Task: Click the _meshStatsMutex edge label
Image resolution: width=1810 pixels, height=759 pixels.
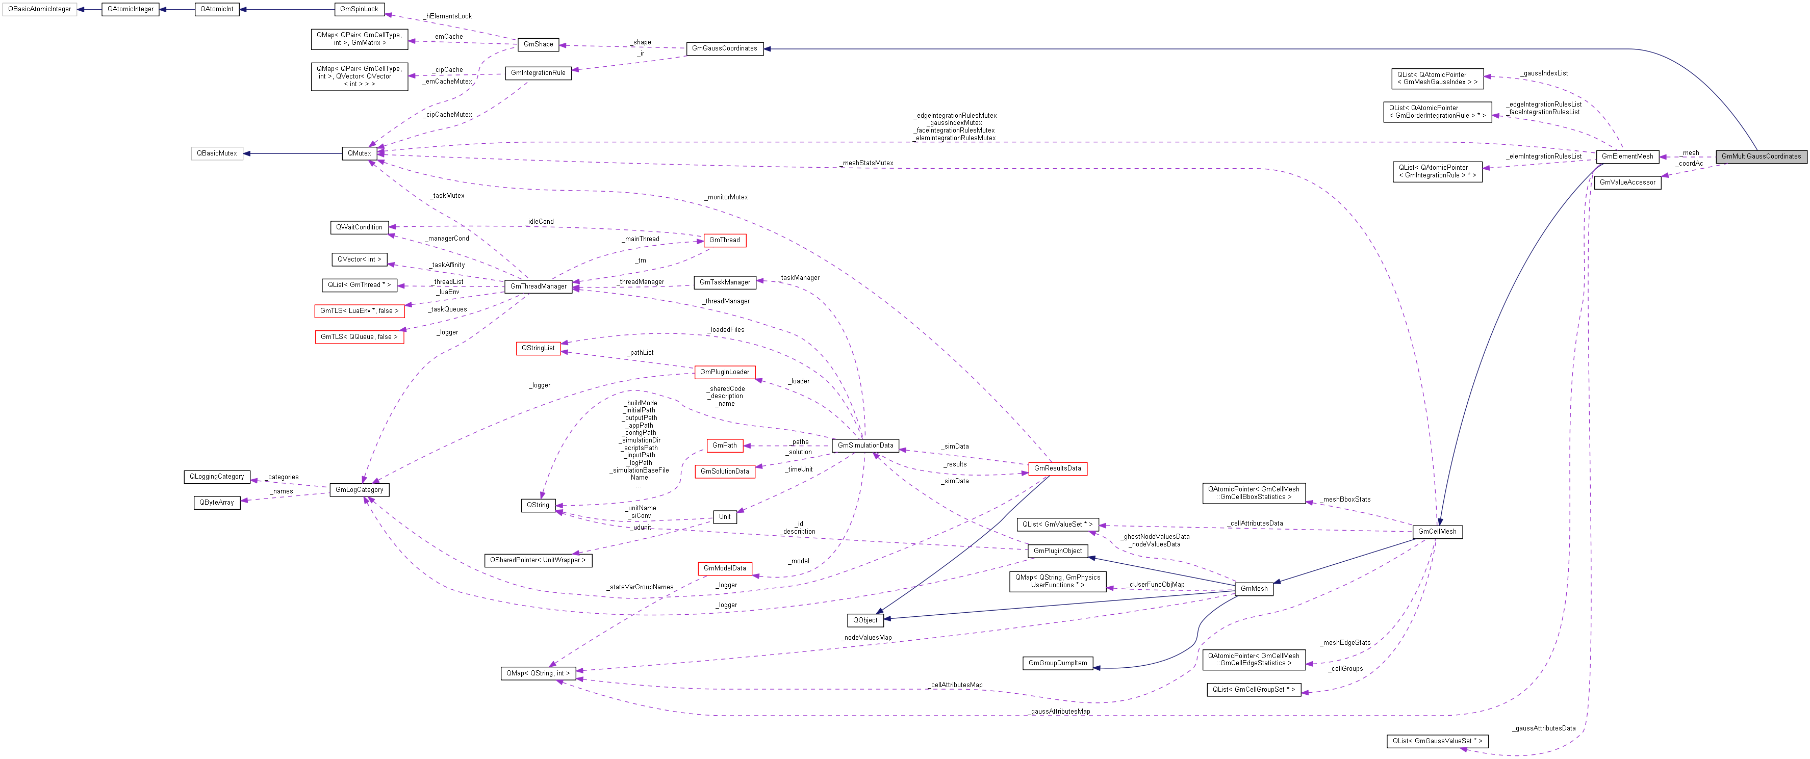Action: 867,163
